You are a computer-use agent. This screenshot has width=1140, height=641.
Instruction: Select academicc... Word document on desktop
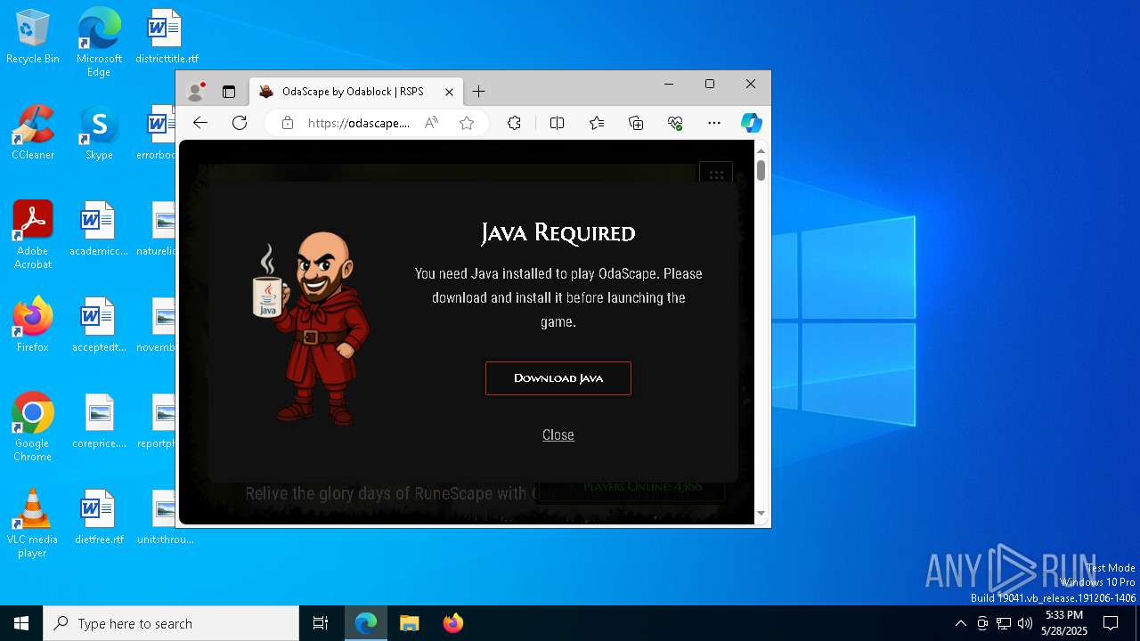(99, 230)
